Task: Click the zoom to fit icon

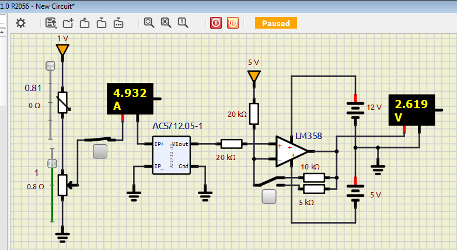Action: click(149, 23)
